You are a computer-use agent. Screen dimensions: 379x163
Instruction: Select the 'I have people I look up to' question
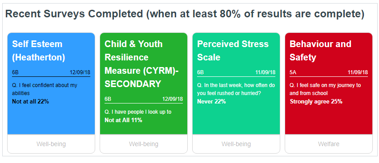[x=138, y=112]
